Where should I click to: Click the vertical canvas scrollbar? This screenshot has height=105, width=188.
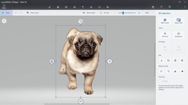(155, 60)
